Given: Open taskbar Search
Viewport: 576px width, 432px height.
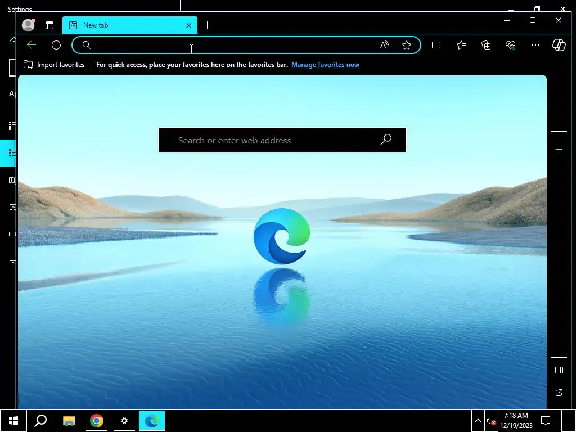Looking at the screenshot, I should coord(40,421).
